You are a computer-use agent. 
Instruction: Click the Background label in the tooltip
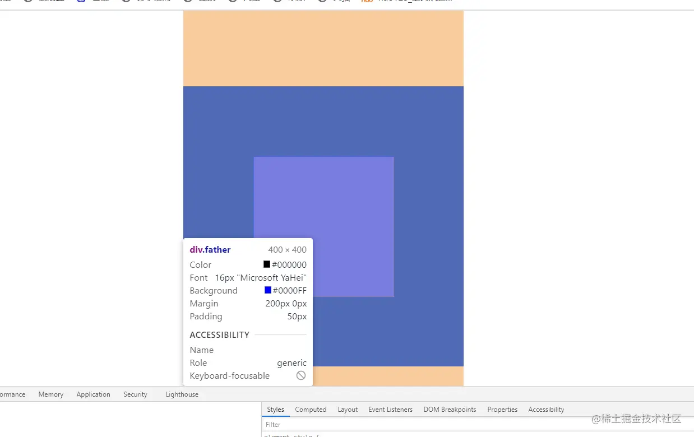tap(214, 290)
